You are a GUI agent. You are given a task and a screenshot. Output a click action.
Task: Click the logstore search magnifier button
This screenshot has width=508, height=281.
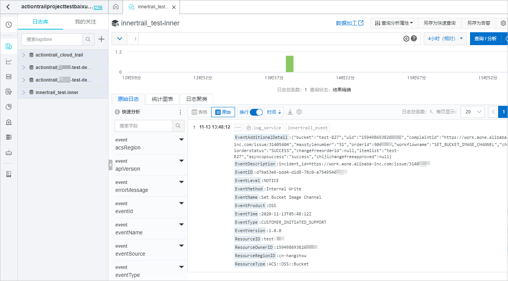88,39
